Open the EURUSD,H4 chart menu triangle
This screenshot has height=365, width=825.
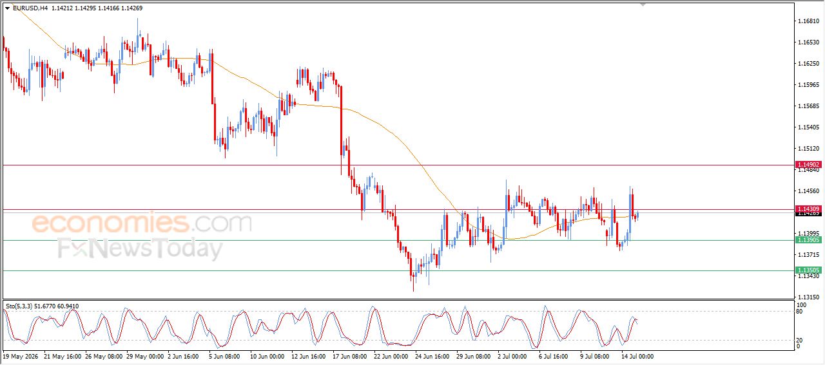pyautogui.click(x=8, y=8)
